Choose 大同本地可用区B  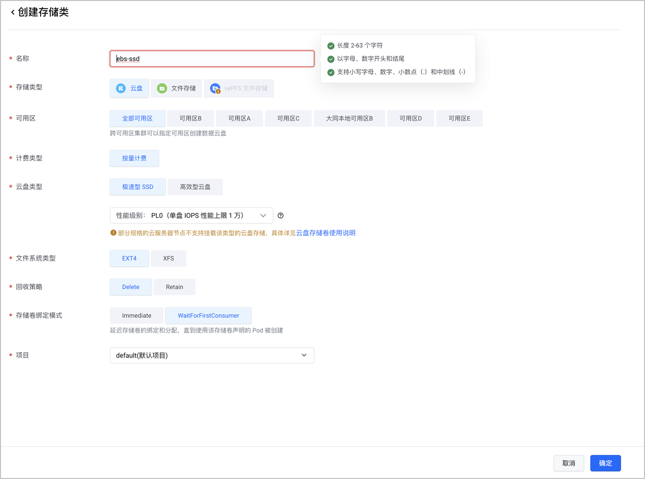350,118
